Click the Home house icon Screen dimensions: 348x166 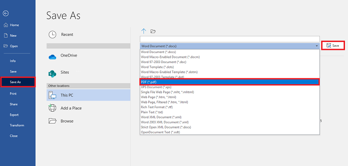tap(6, 25)
